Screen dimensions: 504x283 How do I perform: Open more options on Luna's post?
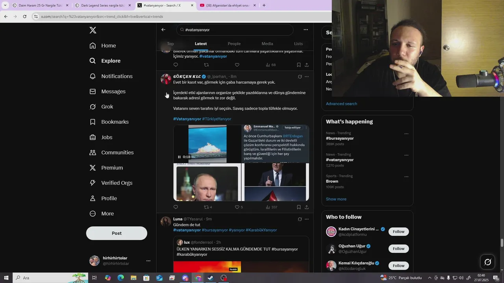(307, 219)
